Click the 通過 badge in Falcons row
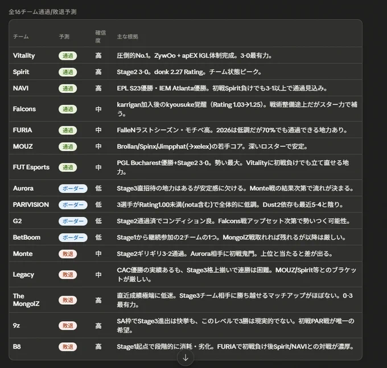Screen dimensions: 387x368 68,109
